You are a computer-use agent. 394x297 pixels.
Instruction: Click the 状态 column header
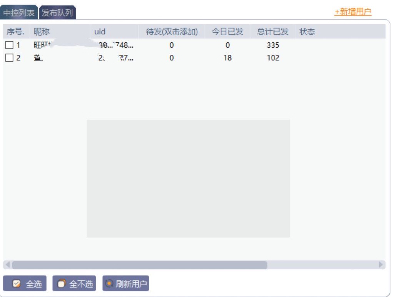pos(307,32)
